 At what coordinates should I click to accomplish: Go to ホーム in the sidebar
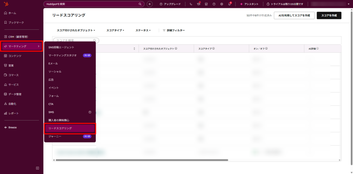point(10,13)
